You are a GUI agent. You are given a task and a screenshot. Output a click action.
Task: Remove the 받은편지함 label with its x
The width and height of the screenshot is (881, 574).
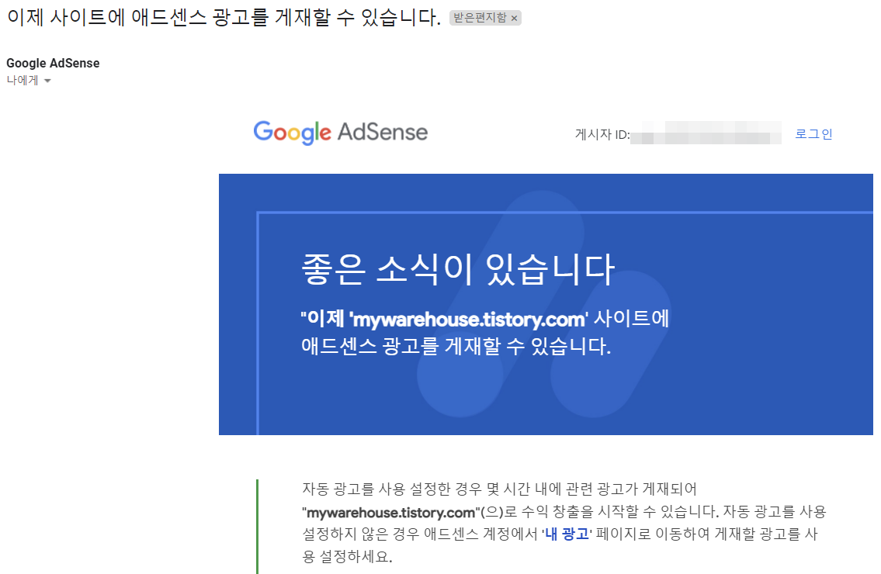[514, 19]
